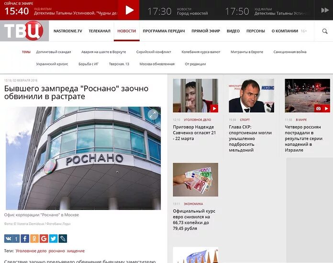Open the Москва обновленная topic
This screenshot has height=263, width=333.
point(157,64)
